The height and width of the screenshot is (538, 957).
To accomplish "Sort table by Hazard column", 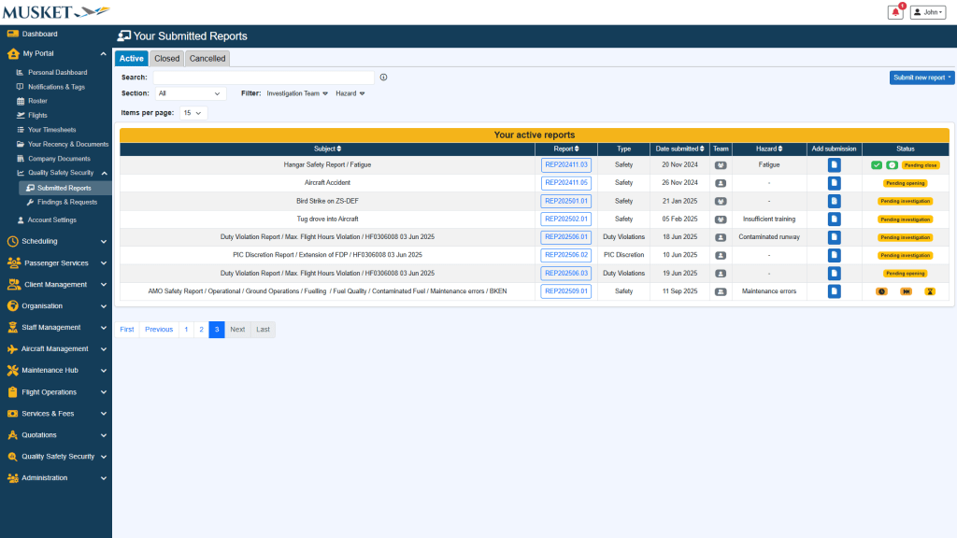I will pos(769,149).
